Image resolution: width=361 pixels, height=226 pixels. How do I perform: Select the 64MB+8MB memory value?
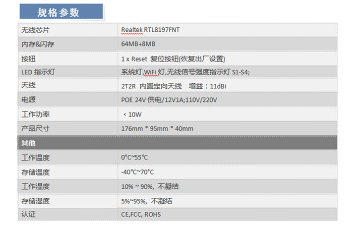point(138,44)
